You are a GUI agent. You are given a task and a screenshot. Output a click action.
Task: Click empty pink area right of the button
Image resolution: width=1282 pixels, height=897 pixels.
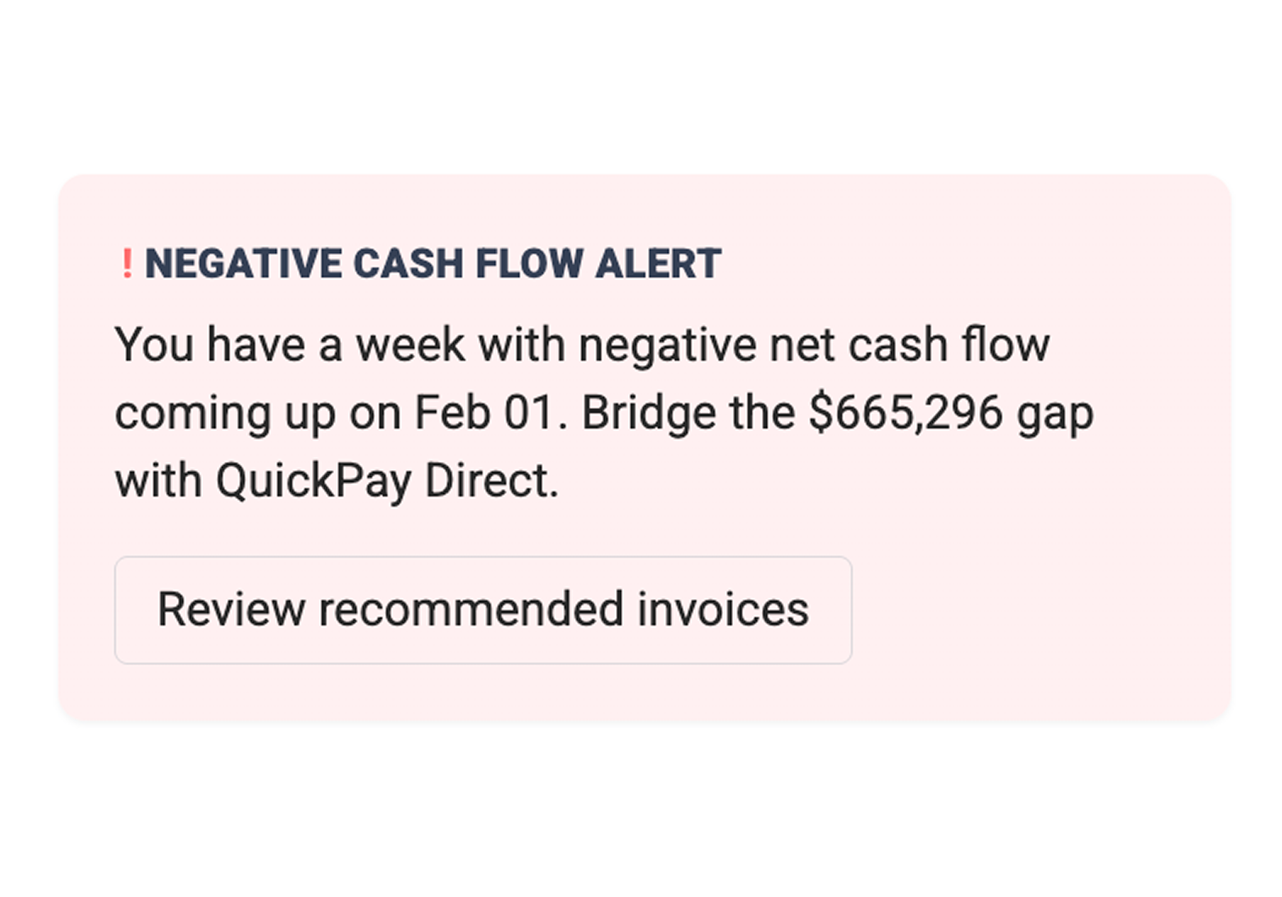pos(1033,609)
